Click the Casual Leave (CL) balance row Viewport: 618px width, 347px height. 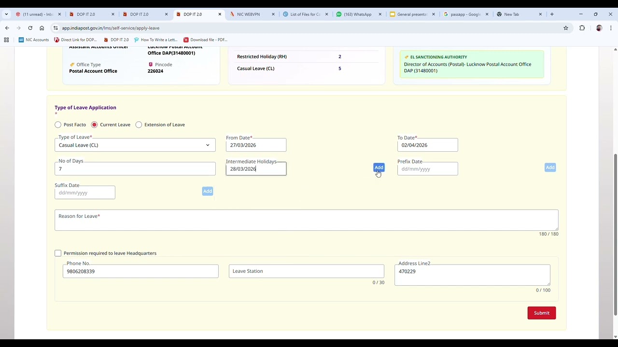pos(306,68)
